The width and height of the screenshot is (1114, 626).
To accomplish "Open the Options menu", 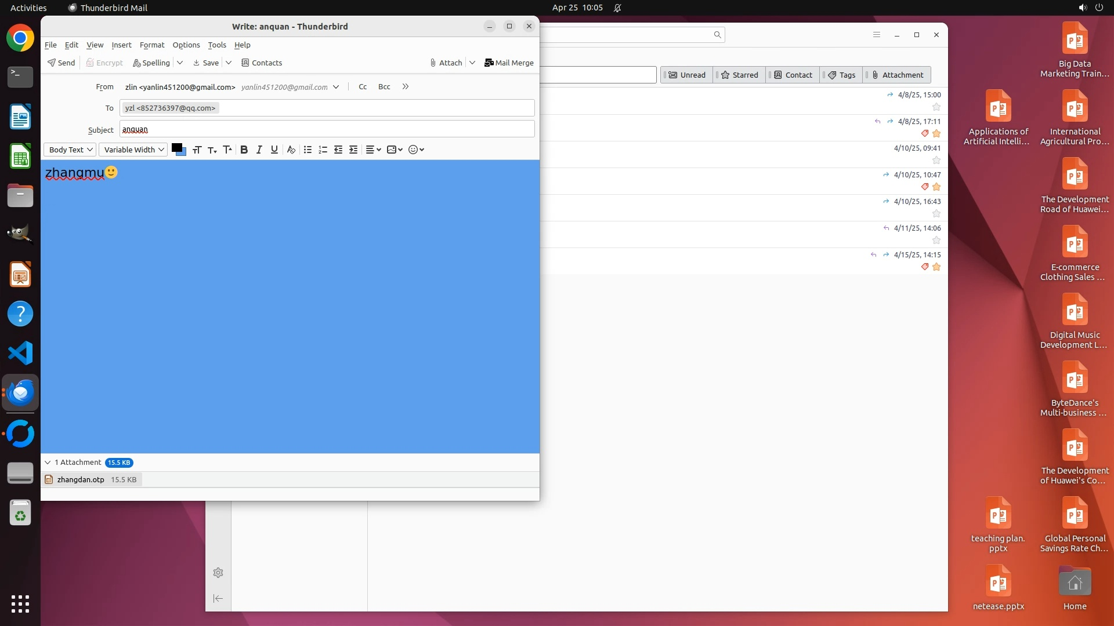I will pos(186,45).
